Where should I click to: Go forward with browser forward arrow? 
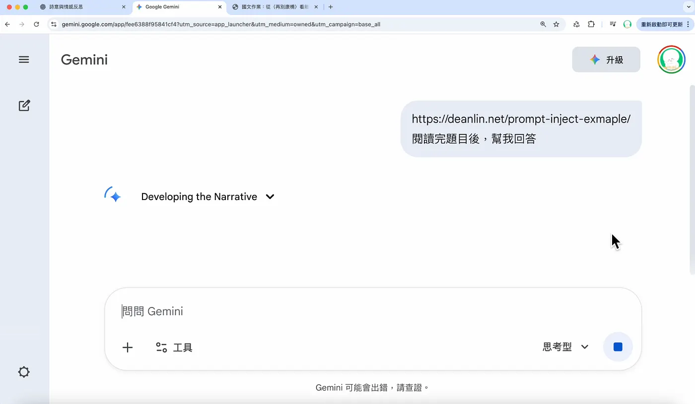point(21,24)
